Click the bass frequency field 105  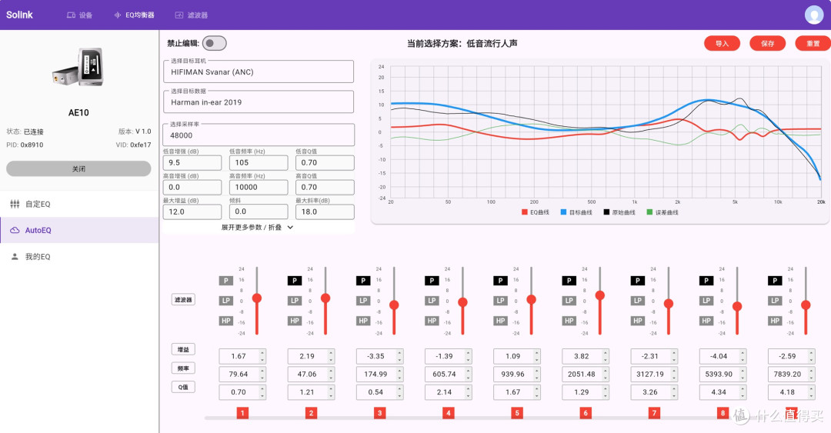pyautogui.click(x=259, y=163)
